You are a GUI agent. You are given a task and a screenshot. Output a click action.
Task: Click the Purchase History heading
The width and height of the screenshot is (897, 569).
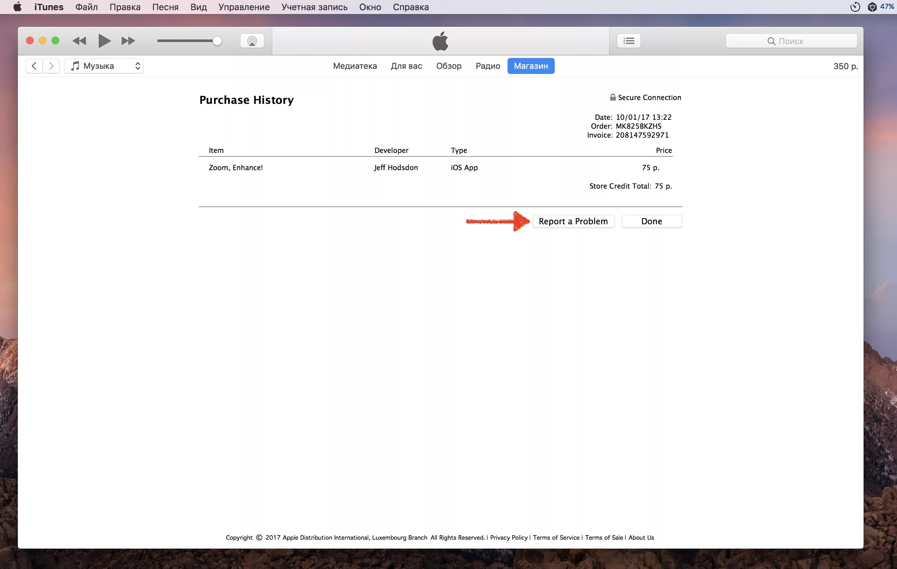(246, 100)
